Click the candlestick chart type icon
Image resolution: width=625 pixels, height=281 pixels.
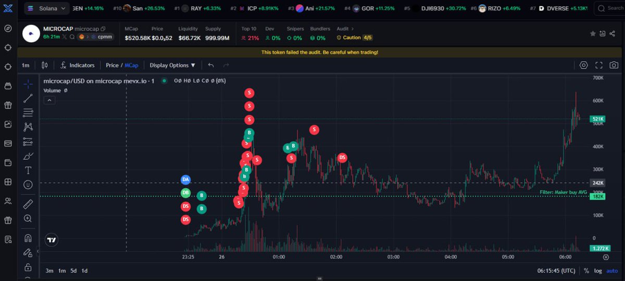coord(45,65)
